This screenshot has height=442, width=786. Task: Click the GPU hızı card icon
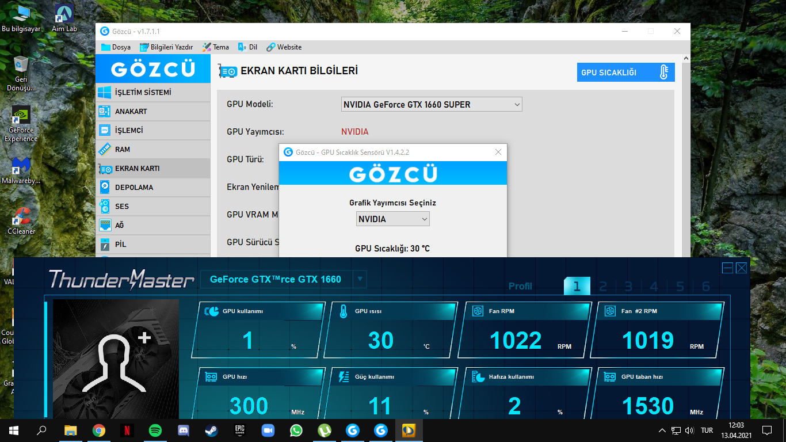point(212,377)
